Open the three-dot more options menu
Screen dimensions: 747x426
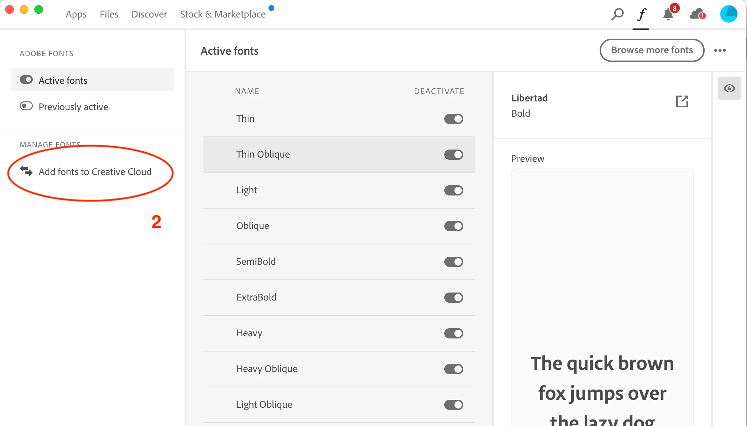pos(720,50)
